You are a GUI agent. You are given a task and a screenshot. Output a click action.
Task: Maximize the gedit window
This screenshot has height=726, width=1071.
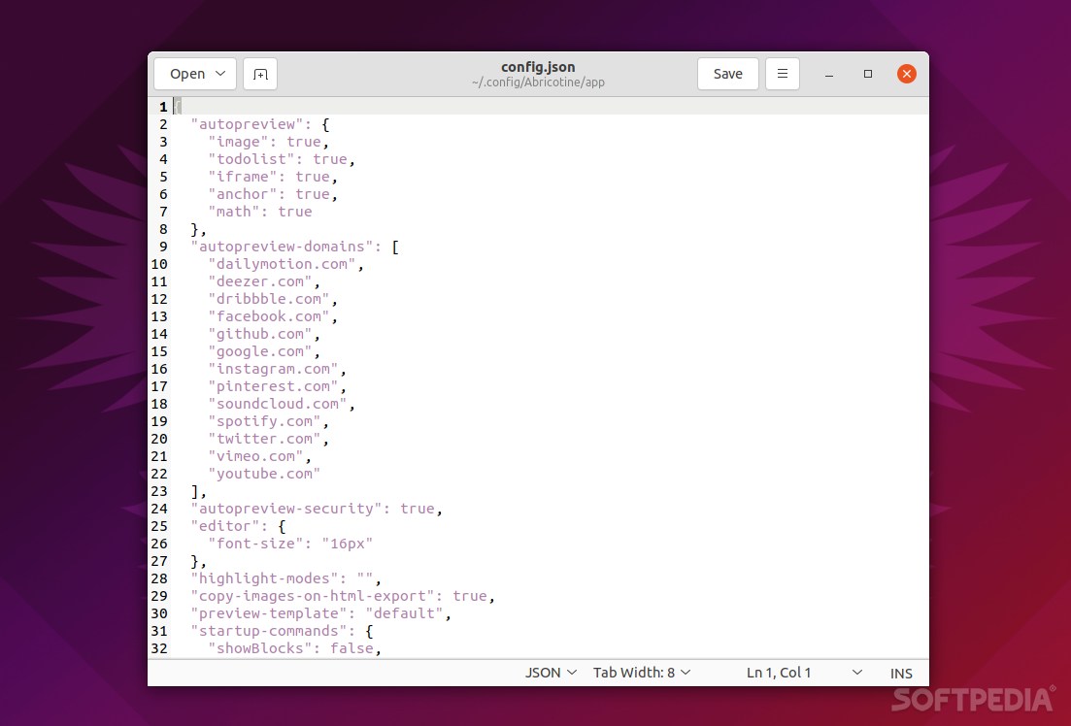(868, 74)
